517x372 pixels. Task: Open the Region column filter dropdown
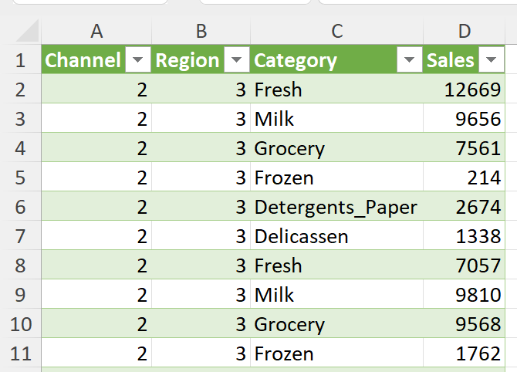[238, 61]
